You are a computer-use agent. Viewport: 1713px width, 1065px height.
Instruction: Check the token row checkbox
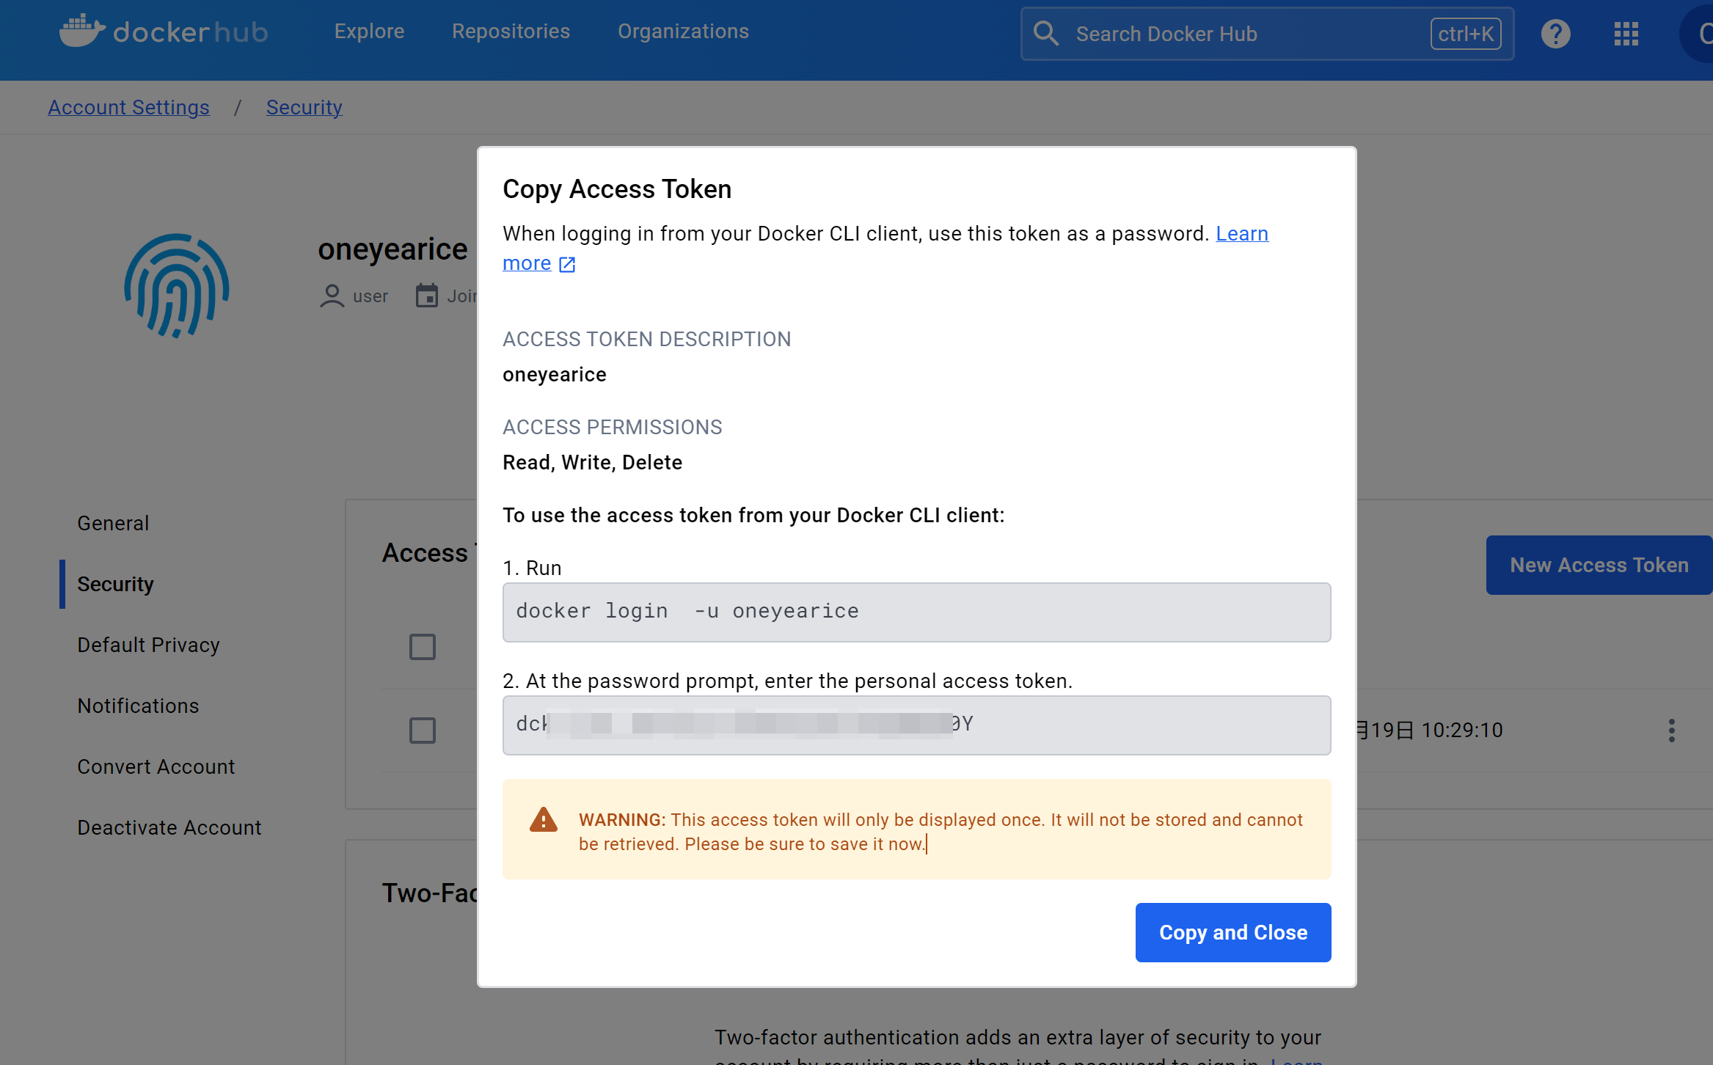click(x=423, y=731)
